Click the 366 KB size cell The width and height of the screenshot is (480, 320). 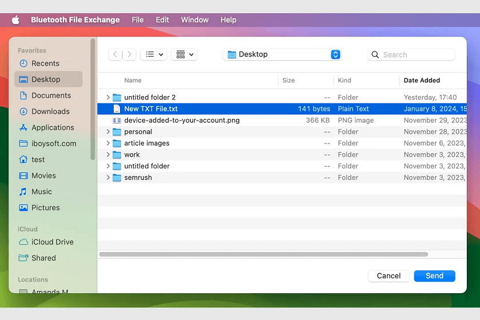318,121
